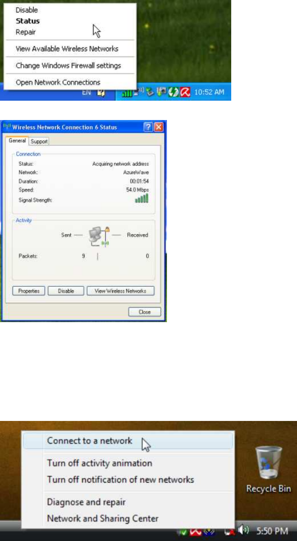The width and height of the screenshot is (297, 541).
Task: Click the Close button in Status dialog
Action: [145, 312]
